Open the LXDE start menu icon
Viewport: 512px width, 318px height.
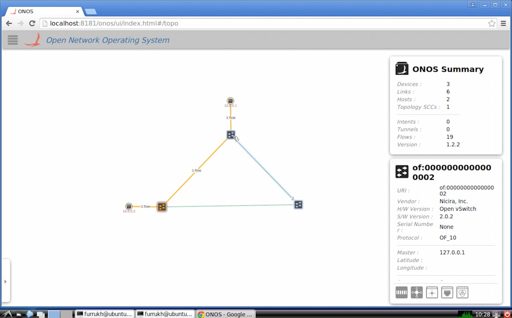tap(7, 314)
